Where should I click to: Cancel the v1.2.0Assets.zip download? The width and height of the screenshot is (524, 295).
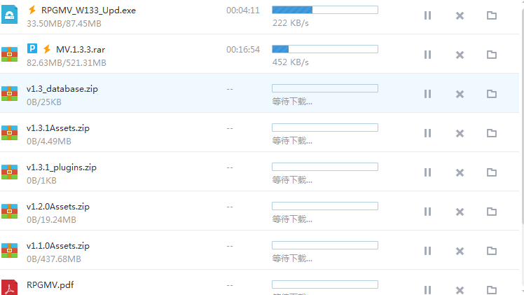click(460, 212)
